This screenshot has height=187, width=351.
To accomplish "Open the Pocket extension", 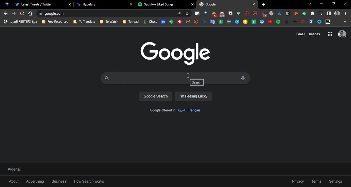I will 255,13.
